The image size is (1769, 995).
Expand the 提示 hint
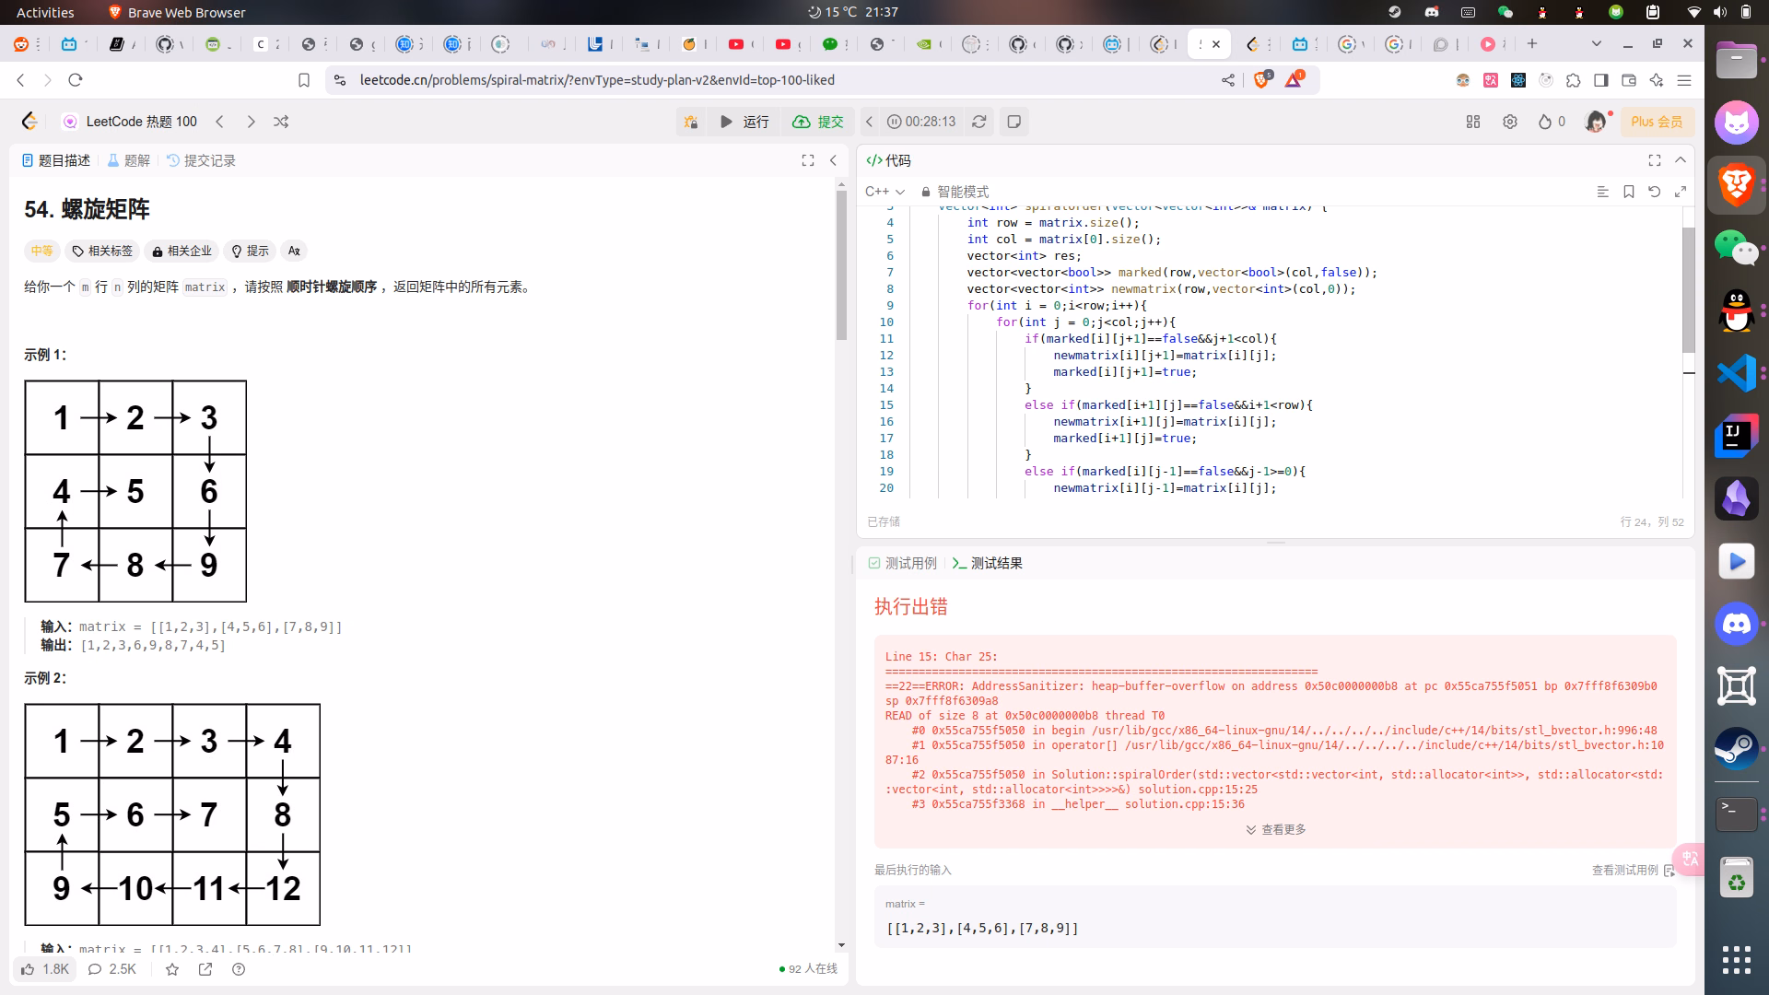tap(250, 251)
